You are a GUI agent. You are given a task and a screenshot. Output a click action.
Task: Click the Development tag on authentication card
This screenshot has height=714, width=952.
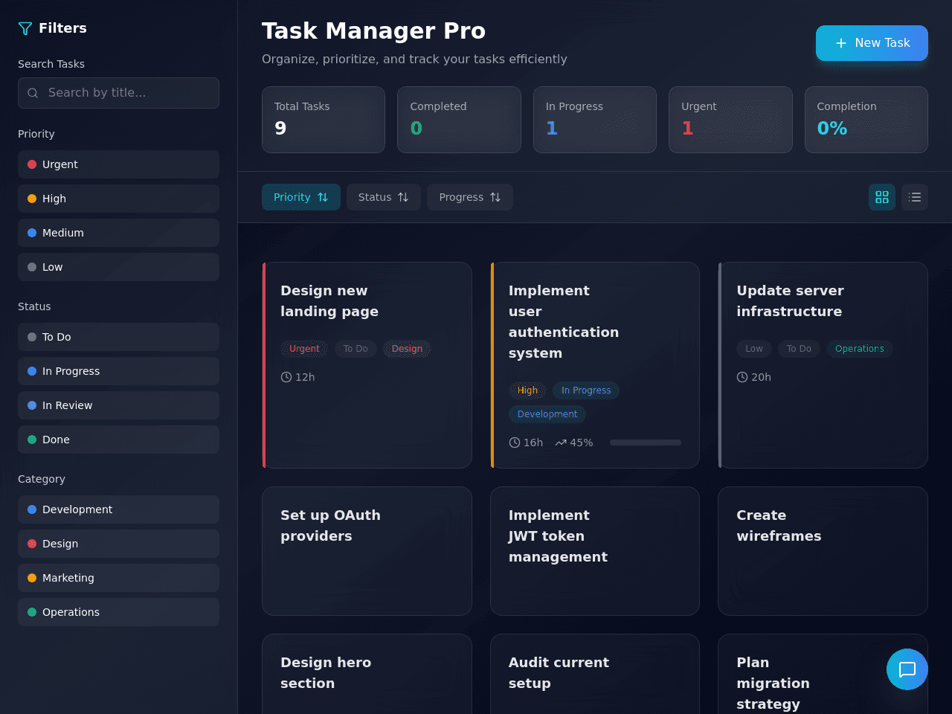547,414
